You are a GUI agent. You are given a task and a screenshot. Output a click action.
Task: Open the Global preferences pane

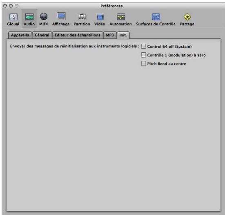(13, 20)
